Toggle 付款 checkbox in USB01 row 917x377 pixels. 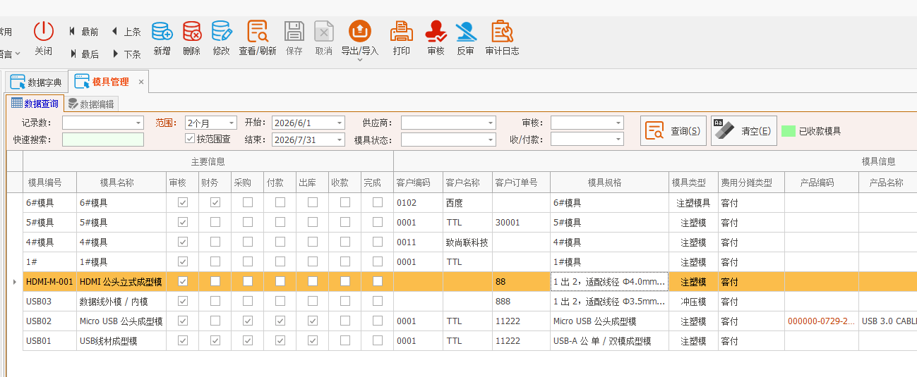tap(280, 340)
